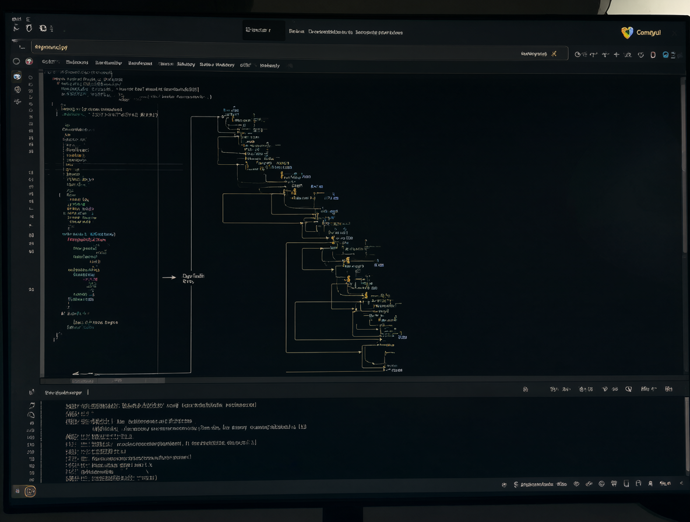This screenshot has width=690, height=522.
Task: Click the document icon in the top-left corner
Action: [43, 28]
